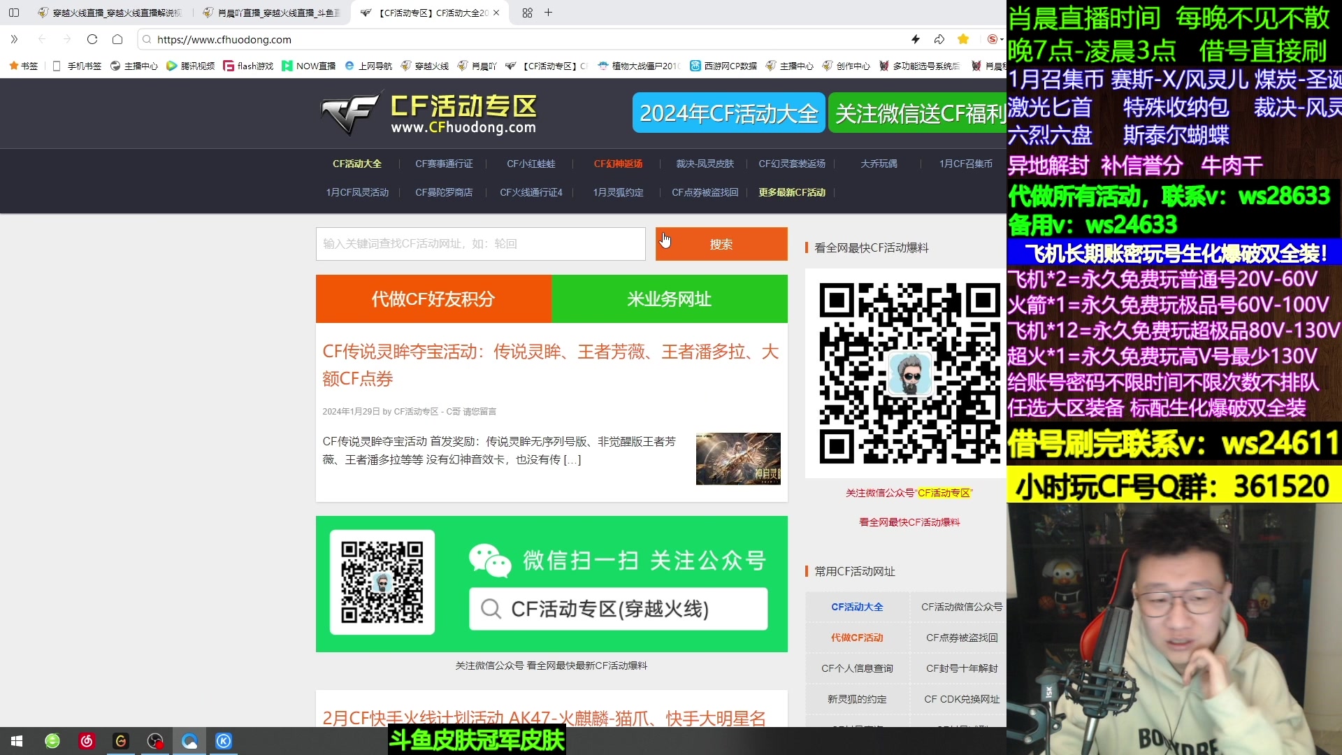Open the 多功能选号系统 bookmark

pyautogui.click(x=920, y=66)
